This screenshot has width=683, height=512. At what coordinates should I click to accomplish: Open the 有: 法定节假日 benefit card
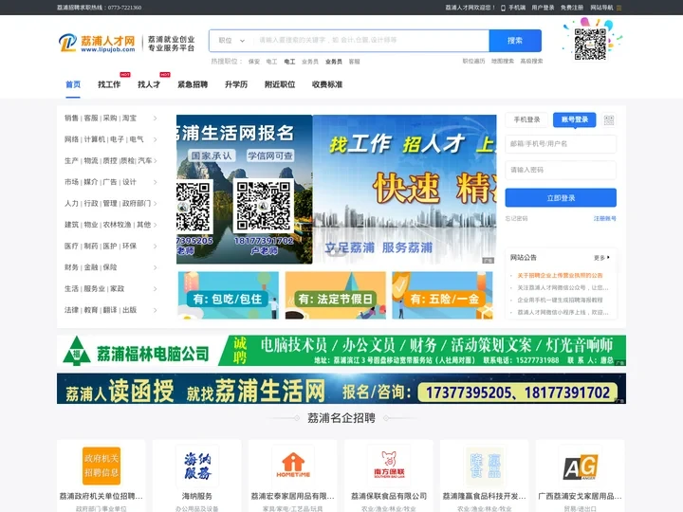click(336, 295)
